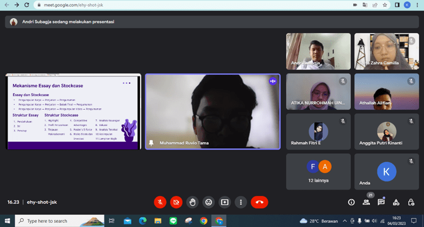The image size is (424, 227).
Task: Open the emoji reactions button
Action: (208, 202)
